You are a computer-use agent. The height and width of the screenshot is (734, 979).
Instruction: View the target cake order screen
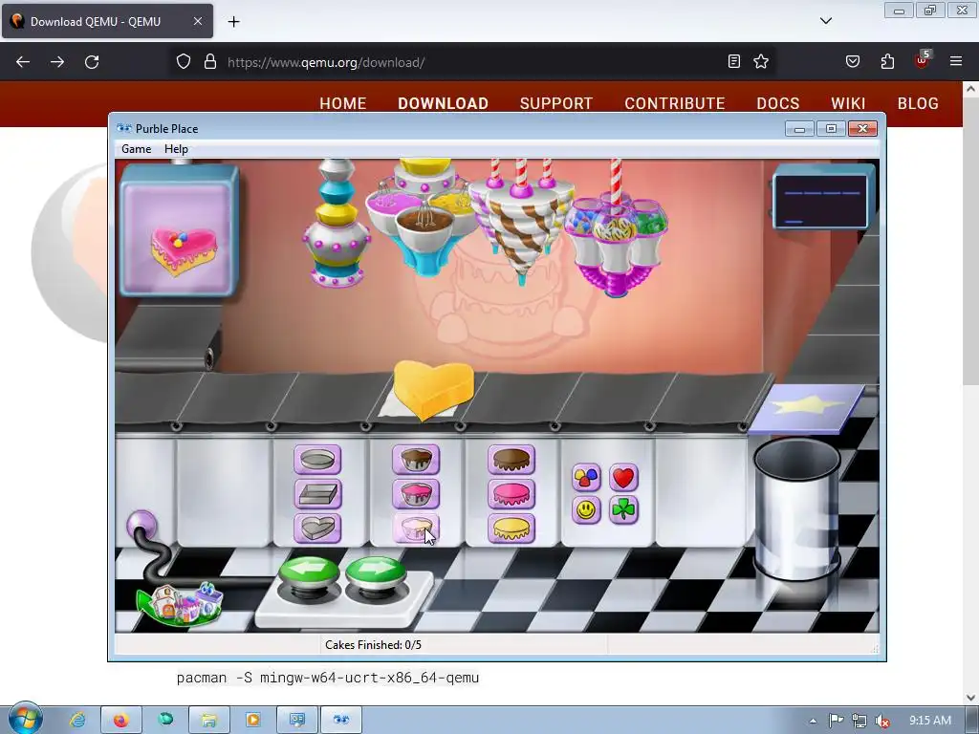[180, 230]
